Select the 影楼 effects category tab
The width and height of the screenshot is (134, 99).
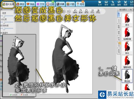tap(119, 27)
